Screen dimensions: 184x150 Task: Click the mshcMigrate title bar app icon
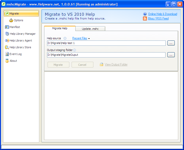4,4
